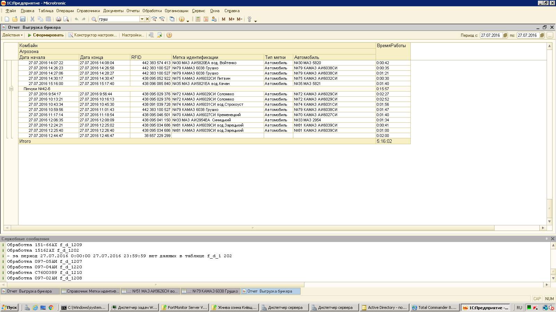The width and height of the screenshot is (556, 312).
Task: Click the help question mark in report toolbar
Action: 169,35
